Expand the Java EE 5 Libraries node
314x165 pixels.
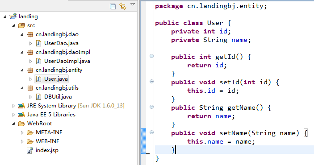tap(13, 115)
